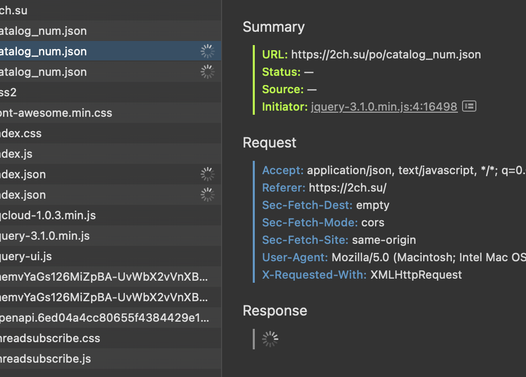Click the spinner beside first index.json
The width and height of the screenshot is (526, 377).
pyautogui.click(x=207, y=174)
